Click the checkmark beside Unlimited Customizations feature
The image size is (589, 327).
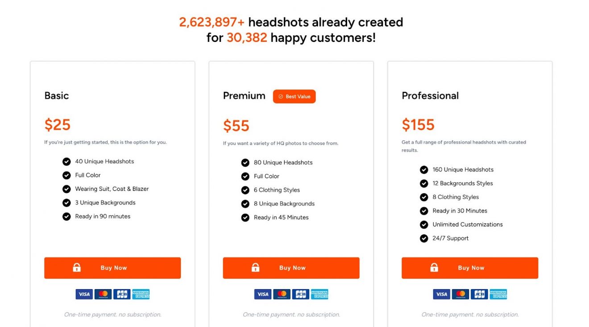coord(424,225)
